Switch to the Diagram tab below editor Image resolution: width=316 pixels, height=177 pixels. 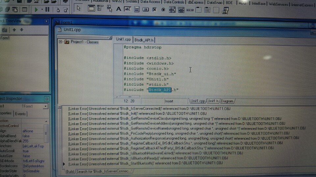(227, 101)
